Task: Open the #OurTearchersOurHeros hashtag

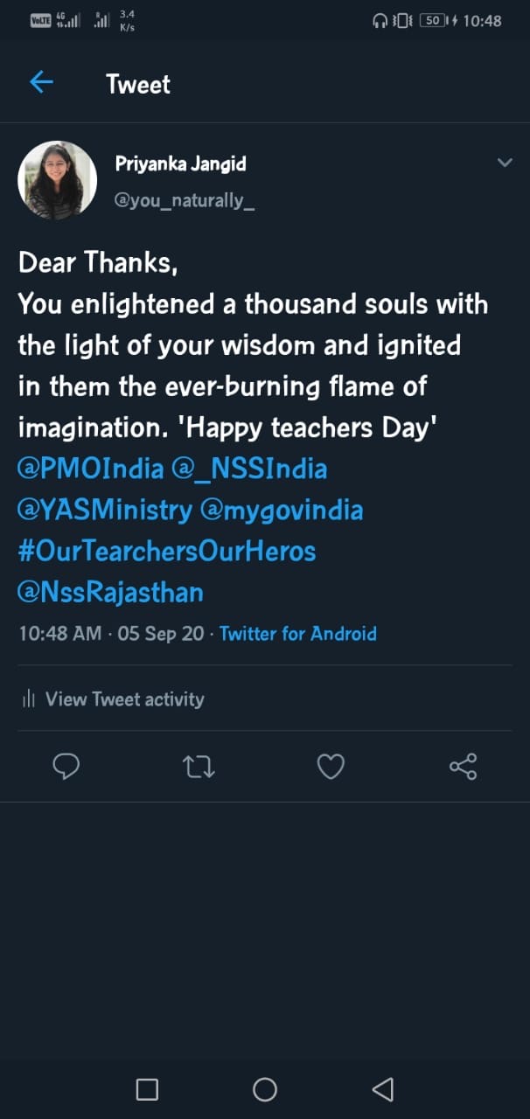Action: coord(167,551)
